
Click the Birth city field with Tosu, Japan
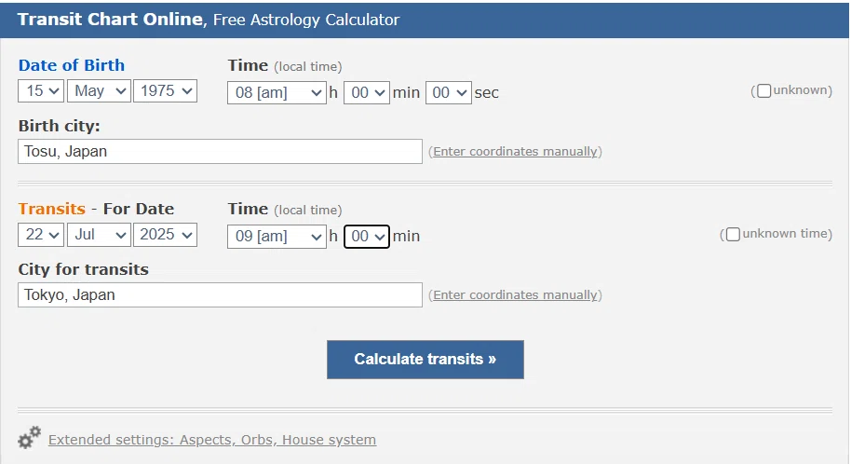pos(220,151)
